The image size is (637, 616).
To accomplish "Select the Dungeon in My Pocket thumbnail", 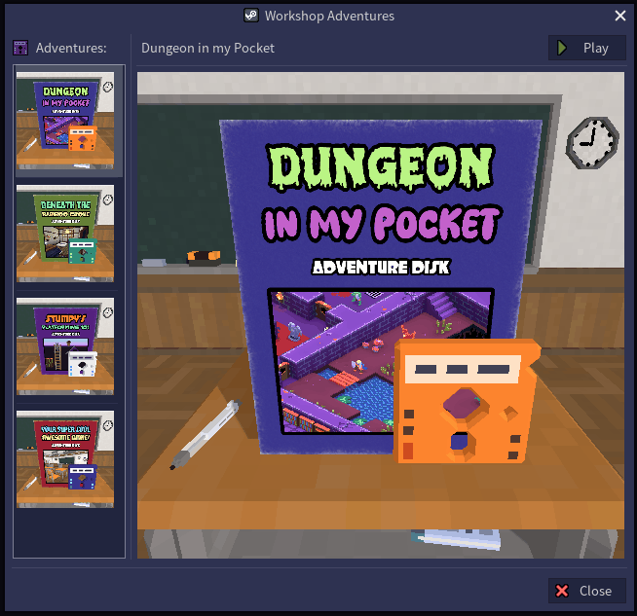I will point(65,120).
